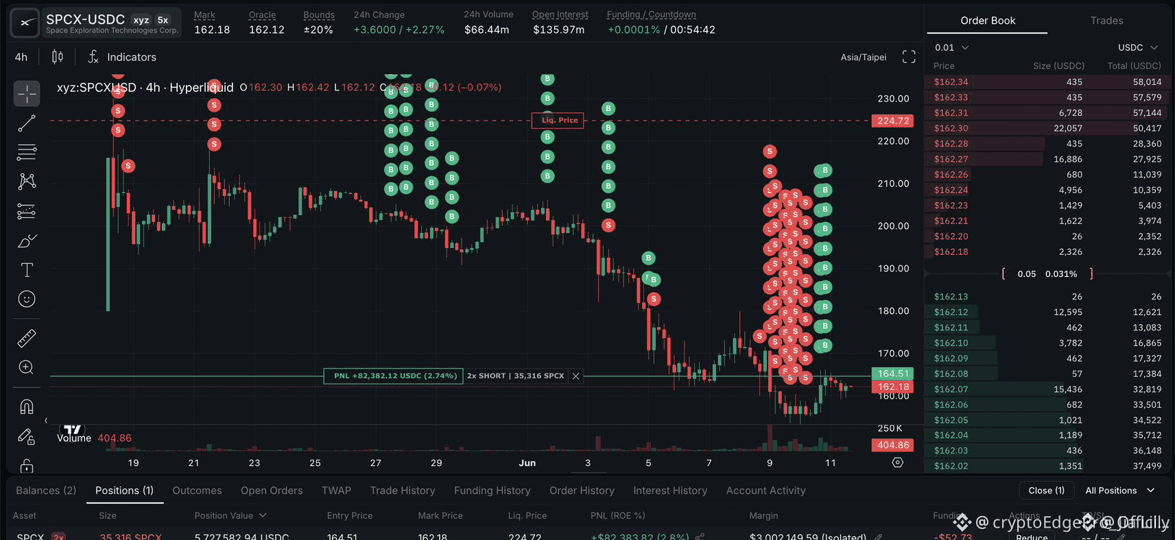Show the Trade History tab
Screen dimensions: 1175x540
tap(403, 491)
